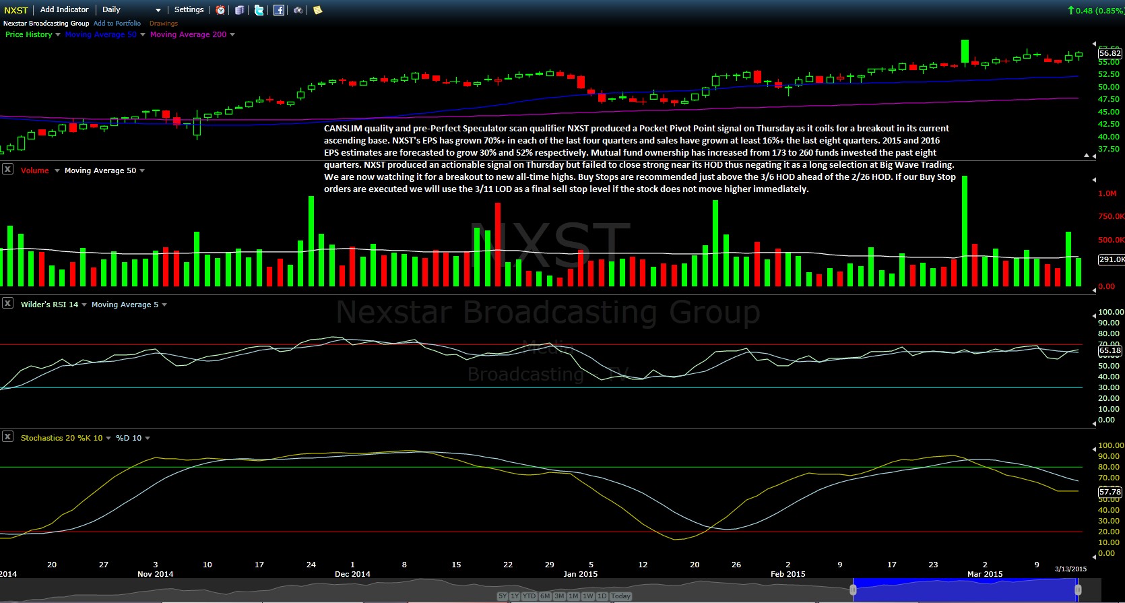Expand the Wilder's RSI 14 dropdown
1125x603 pixels.
(84, 305)
